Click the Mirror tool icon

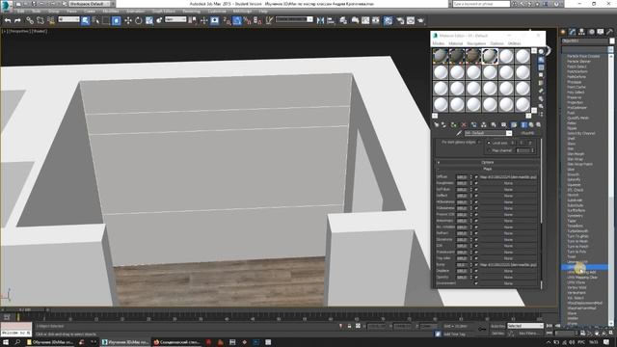pyautogui.click(x=320, y=20)
